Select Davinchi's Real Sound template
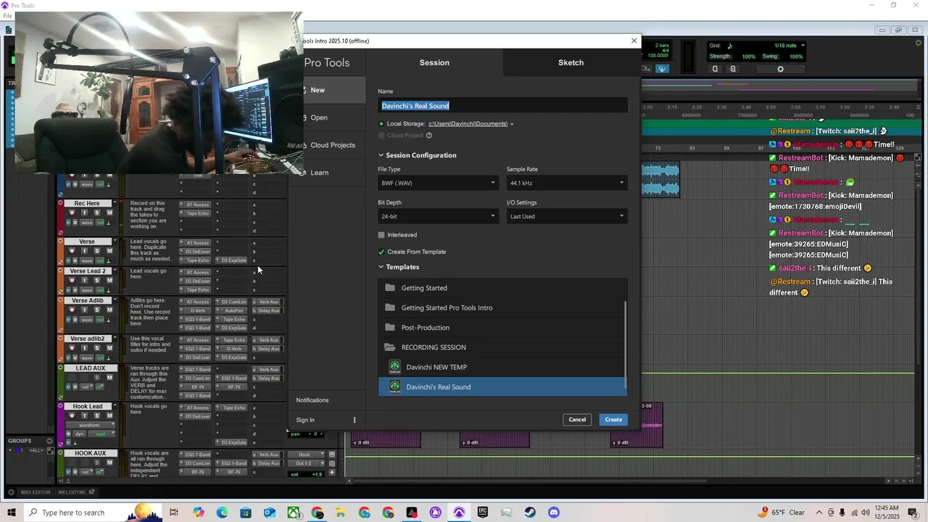Image resolution: width=928 pixels, height=522 pixels. pyautogui.click(x=501, y=387)
